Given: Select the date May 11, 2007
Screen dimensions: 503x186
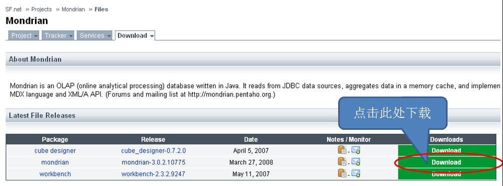Looking at the screenshot, I should (251, 174).
